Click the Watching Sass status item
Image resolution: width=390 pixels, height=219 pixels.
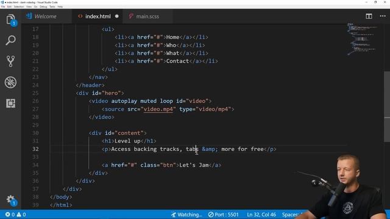(186, 215)
